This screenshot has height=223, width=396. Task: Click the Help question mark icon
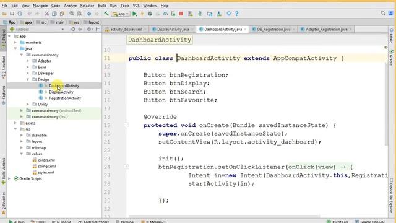tap(236, 14)
